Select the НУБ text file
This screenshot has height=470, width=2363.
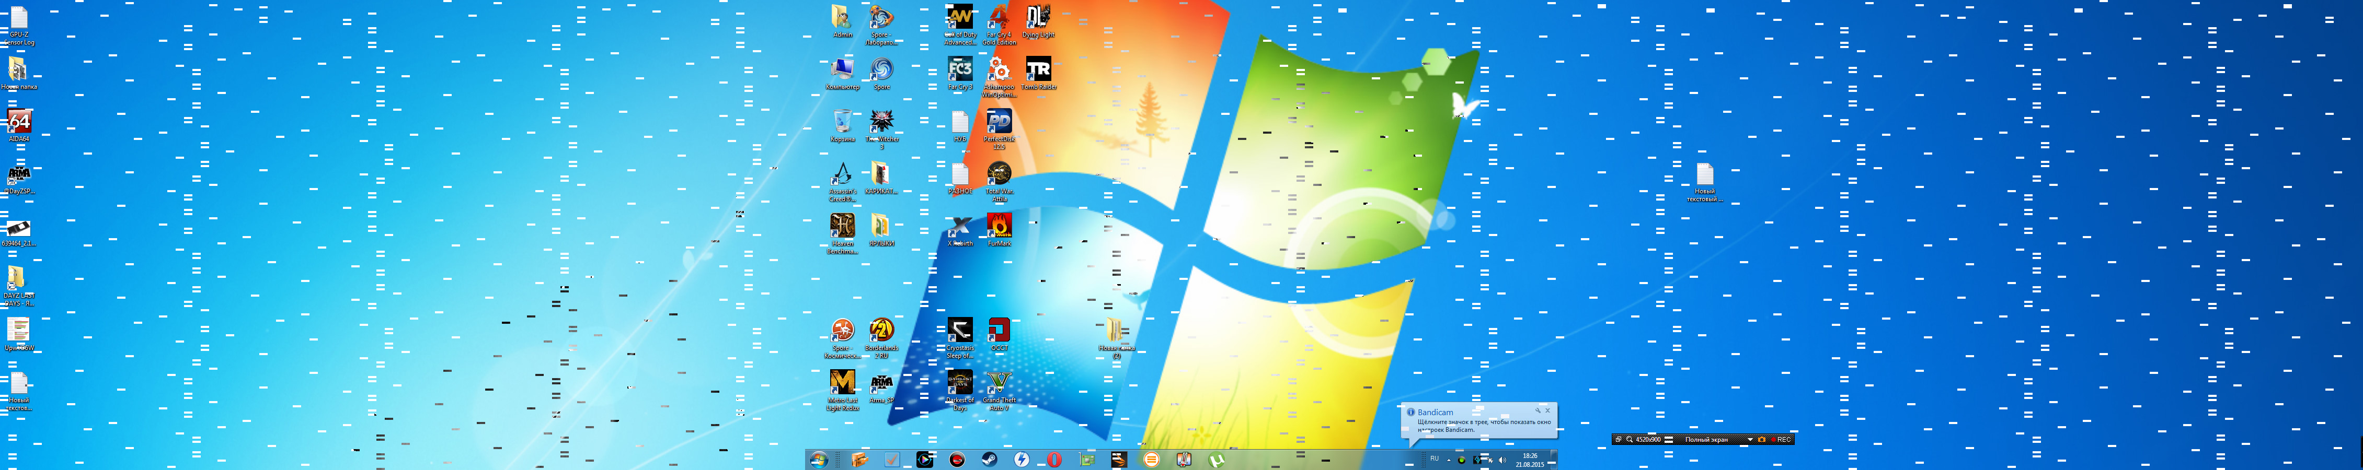point(959,126)
